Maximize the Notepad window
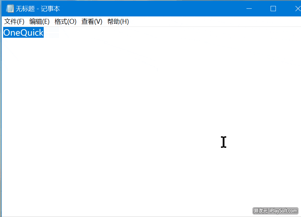301x217 pixels. (x=273, y=8)
